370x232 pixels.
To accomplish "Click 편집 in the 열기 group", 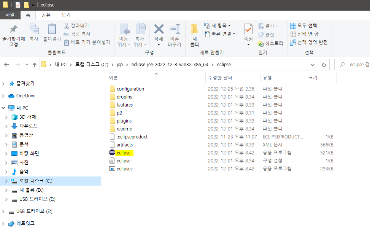I will (x=266, y=35).
